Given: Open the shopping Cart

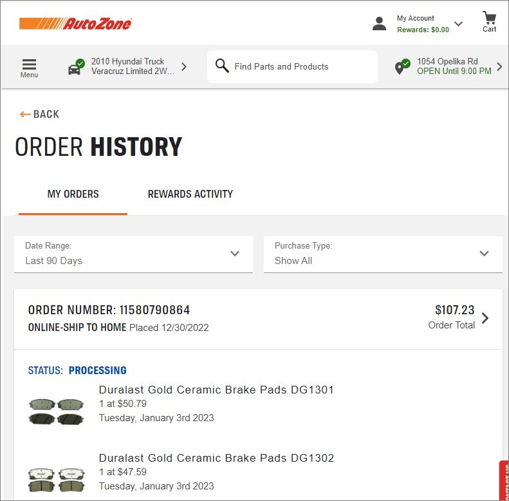Looking at the screenshot, I should click(x=489, y=22).
